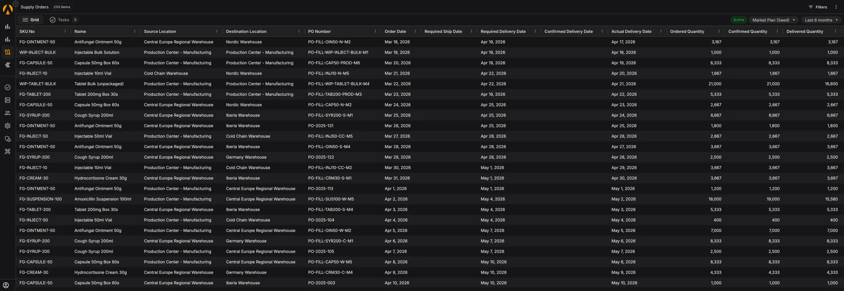This screenshot has height=291, width=844.
Task: Open the shield lock sidebar icon
Action: pos(8,139)
